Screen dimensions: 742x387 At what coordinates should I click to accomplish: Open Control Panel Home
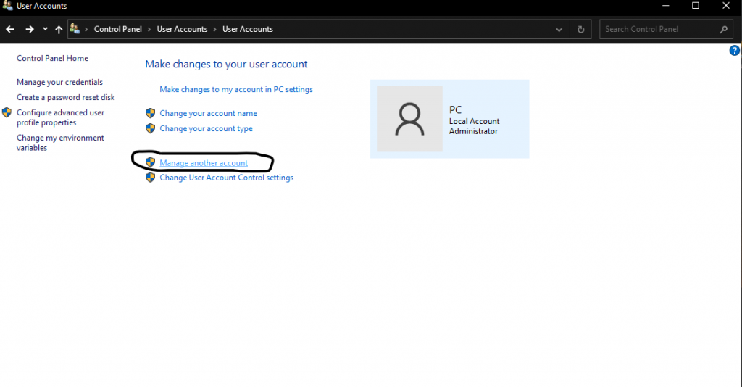click(x=52, y=58)
